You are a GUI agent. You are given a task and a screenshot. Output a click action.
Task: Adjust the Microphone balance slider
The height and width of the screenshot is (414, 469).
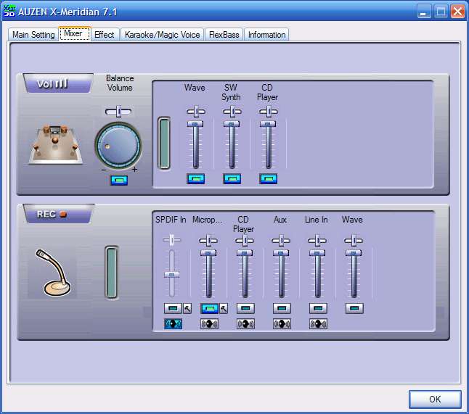(208, 240)
